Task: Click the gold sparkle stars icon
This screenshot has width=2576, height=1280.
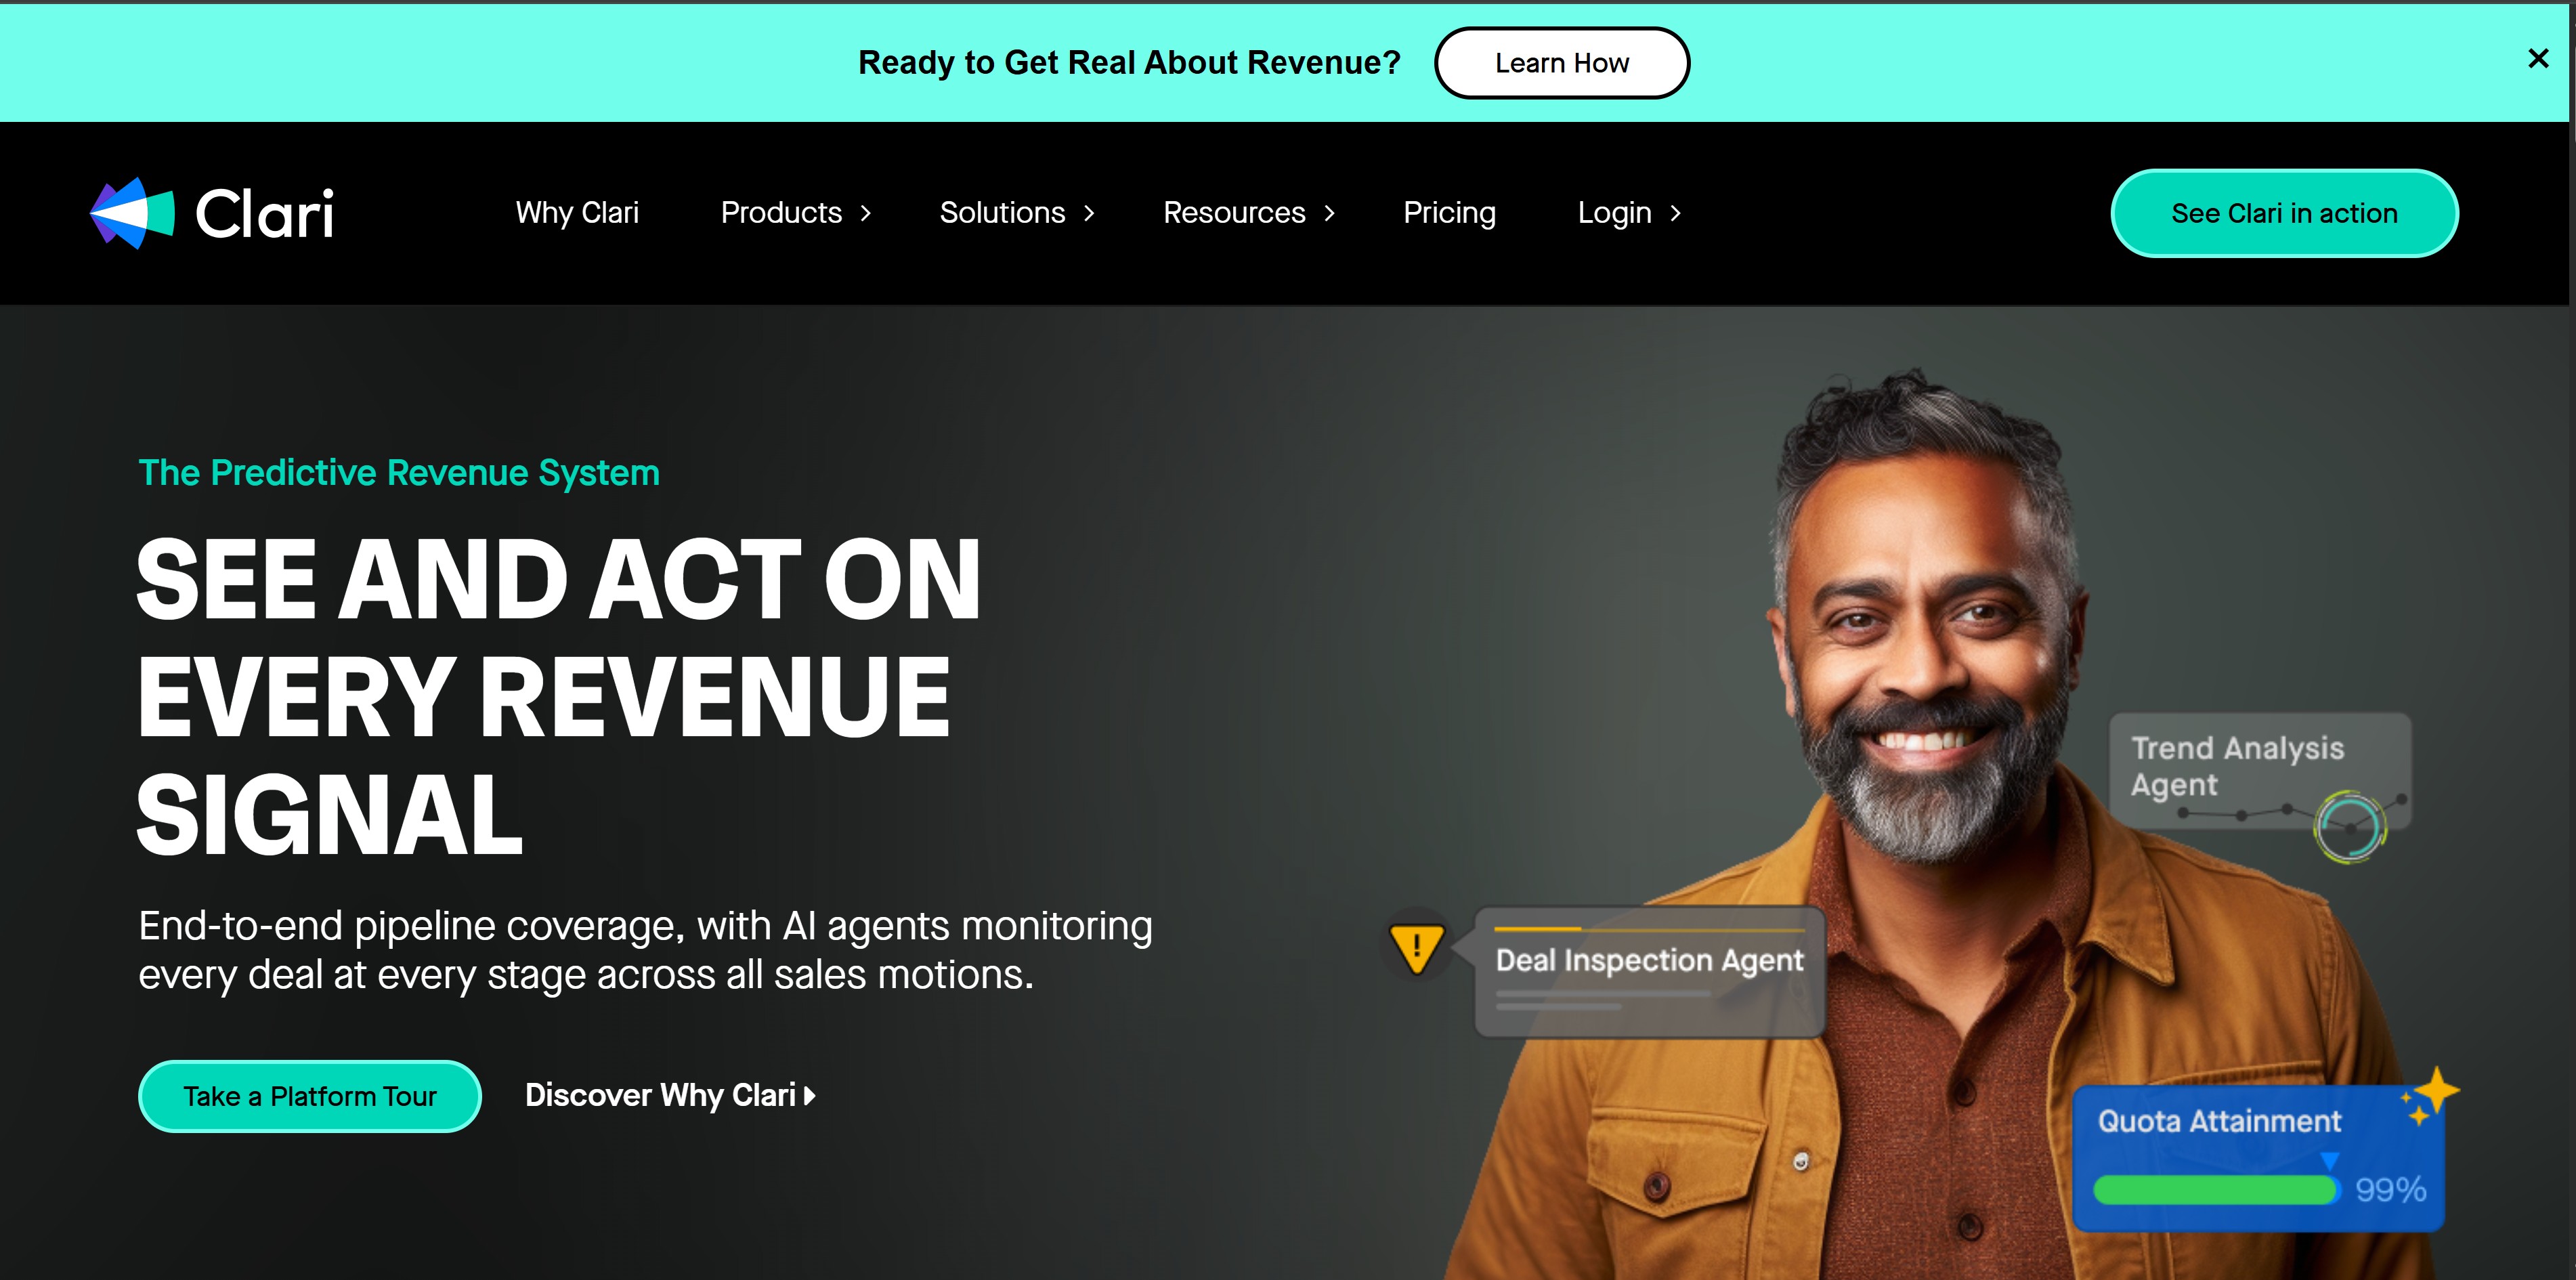Action: [2431, 1095]
